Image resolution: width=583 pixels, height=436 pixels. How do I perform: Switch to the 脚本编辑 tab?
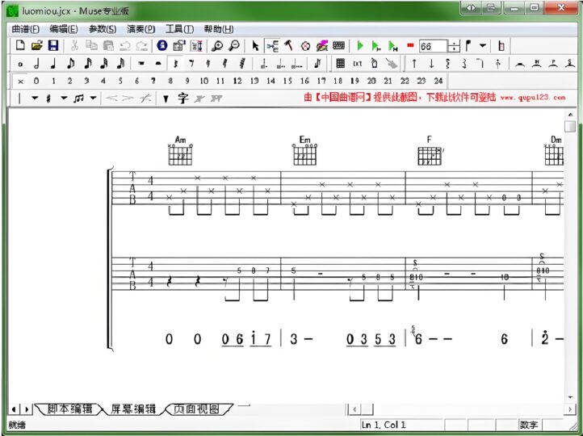point(69,409)
